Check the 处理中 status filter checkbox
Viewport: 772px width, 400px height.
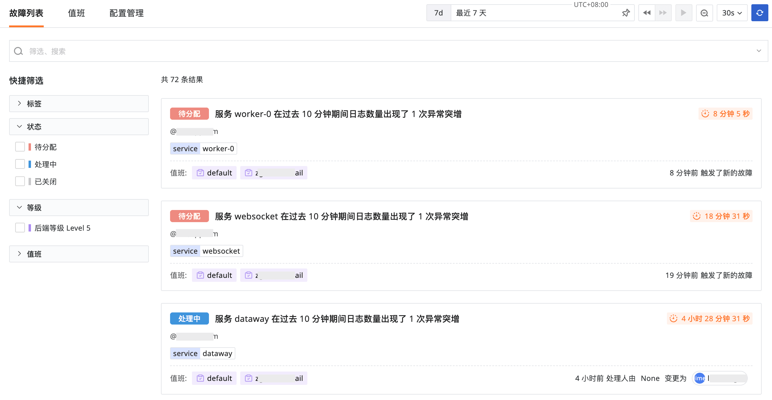click(20, 164)
